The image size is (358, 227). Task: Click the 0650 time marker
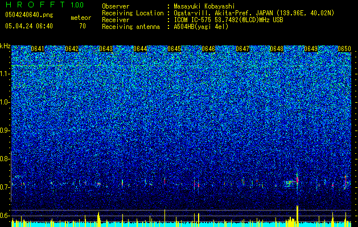click(344, 49)
